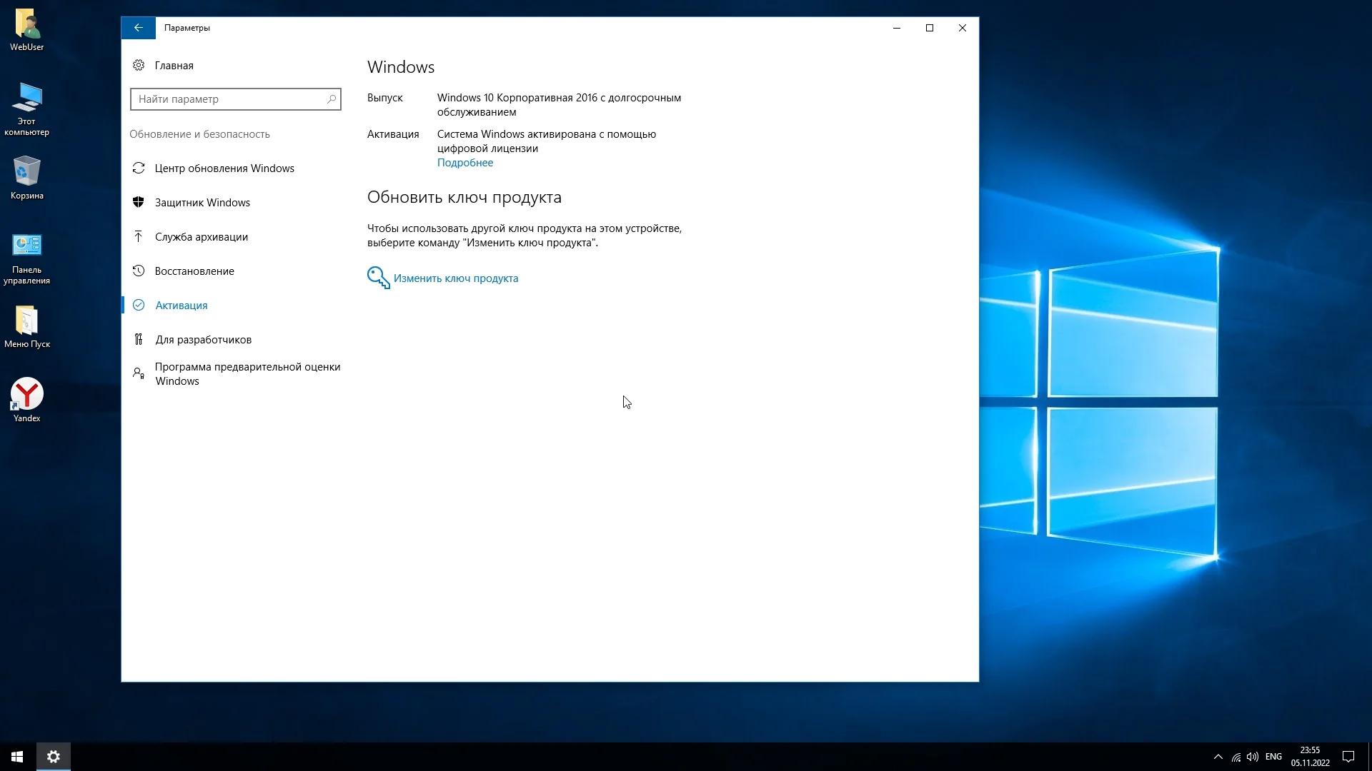The height and width of the screenshot is (771, 1372).
Task: Open Windows Insider program preview section
Action: point(247,374)
